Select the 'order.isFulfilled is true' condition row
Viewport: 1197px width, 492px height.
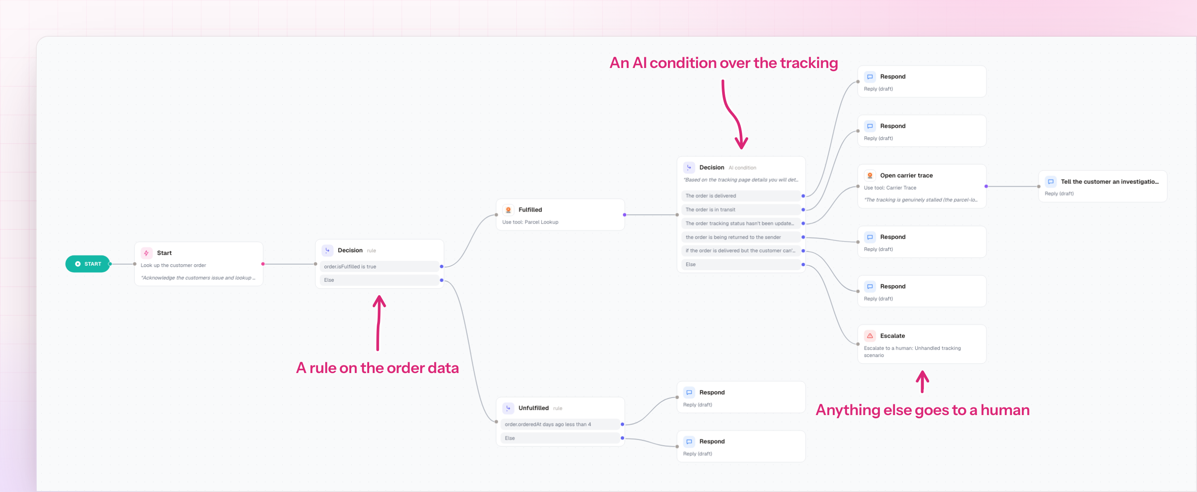coord(379,267)
